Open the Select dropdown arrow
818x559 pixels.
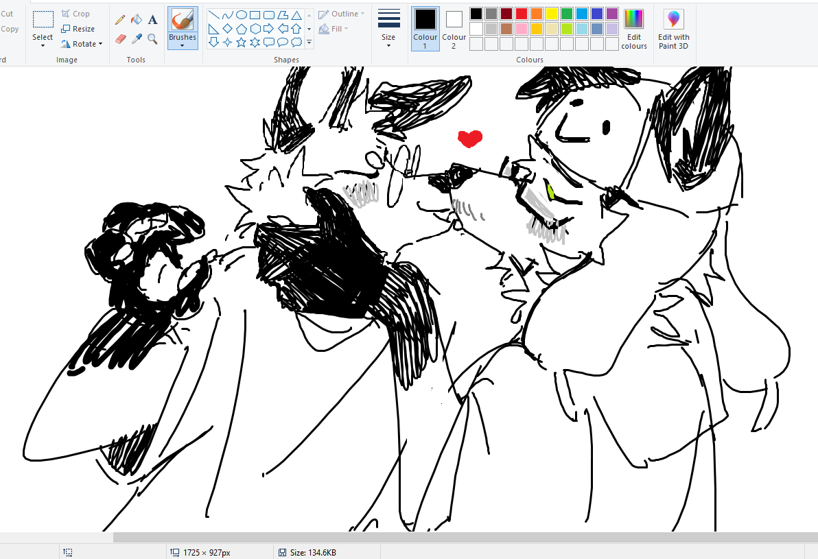[x=43, y=46]
